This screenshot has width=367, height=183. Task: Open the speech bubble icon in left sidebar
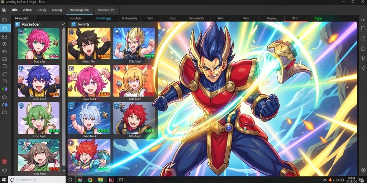[x=4, y=74]
